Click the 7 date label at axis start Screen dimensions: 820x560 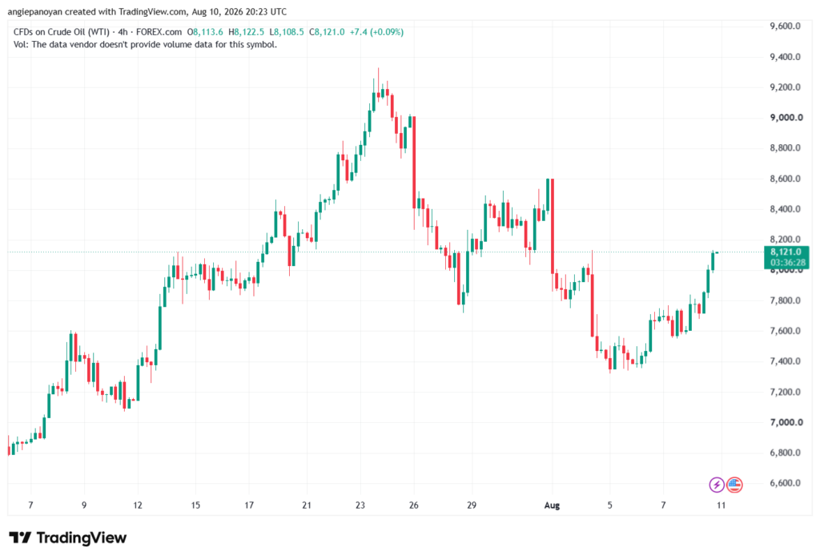30,505
